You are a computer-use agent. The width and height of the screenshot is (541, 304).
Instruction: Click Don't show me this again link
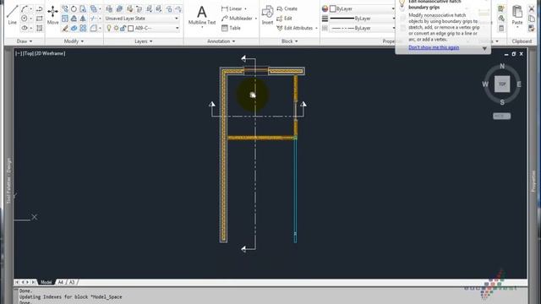[434, 47]
